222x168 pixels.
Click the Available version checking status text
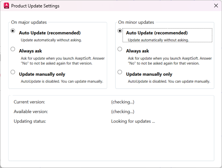coord(123,112)
